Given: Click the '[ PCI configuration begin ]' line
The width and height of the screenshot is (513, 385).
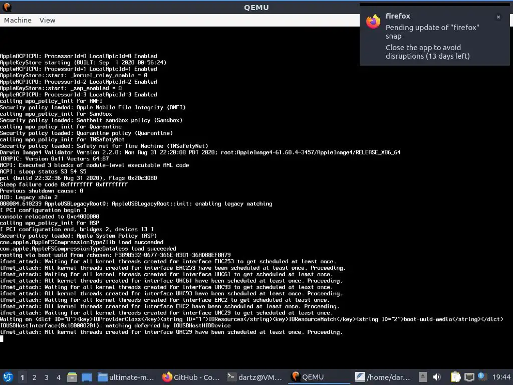Looking at the screenshot, I should (x=43, y=210).
